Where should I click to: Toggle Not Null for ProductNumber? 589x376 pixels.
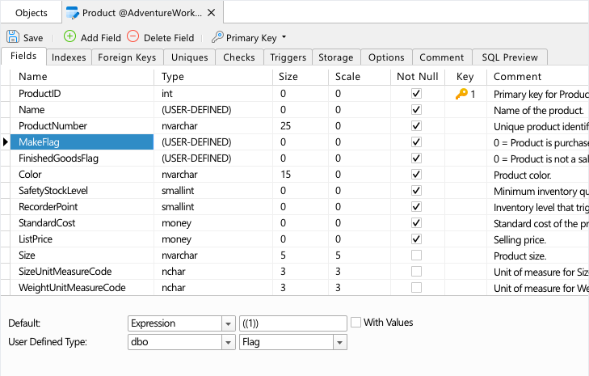click(x=416, y=125)
